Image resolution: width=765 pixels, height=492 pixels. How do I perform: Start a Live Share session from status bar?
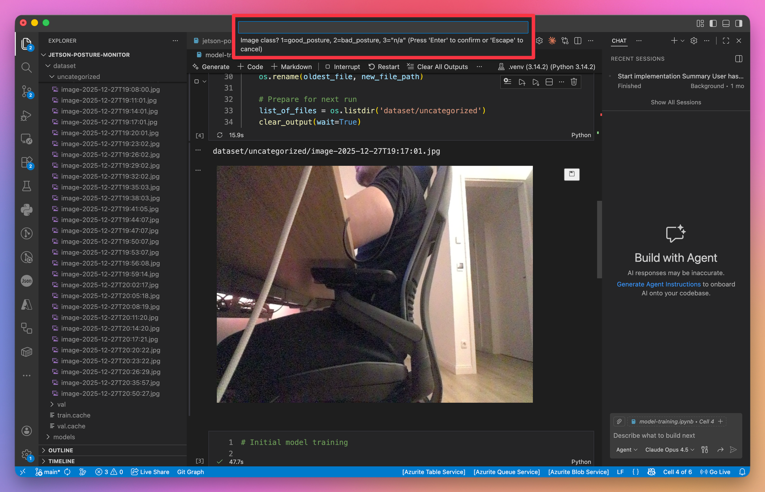tap(150, 472)
